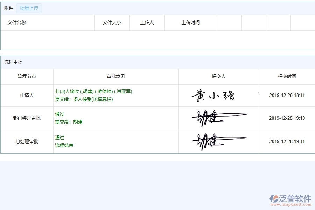Select the 申请人 workflow node cell

(x=27, y=95)
